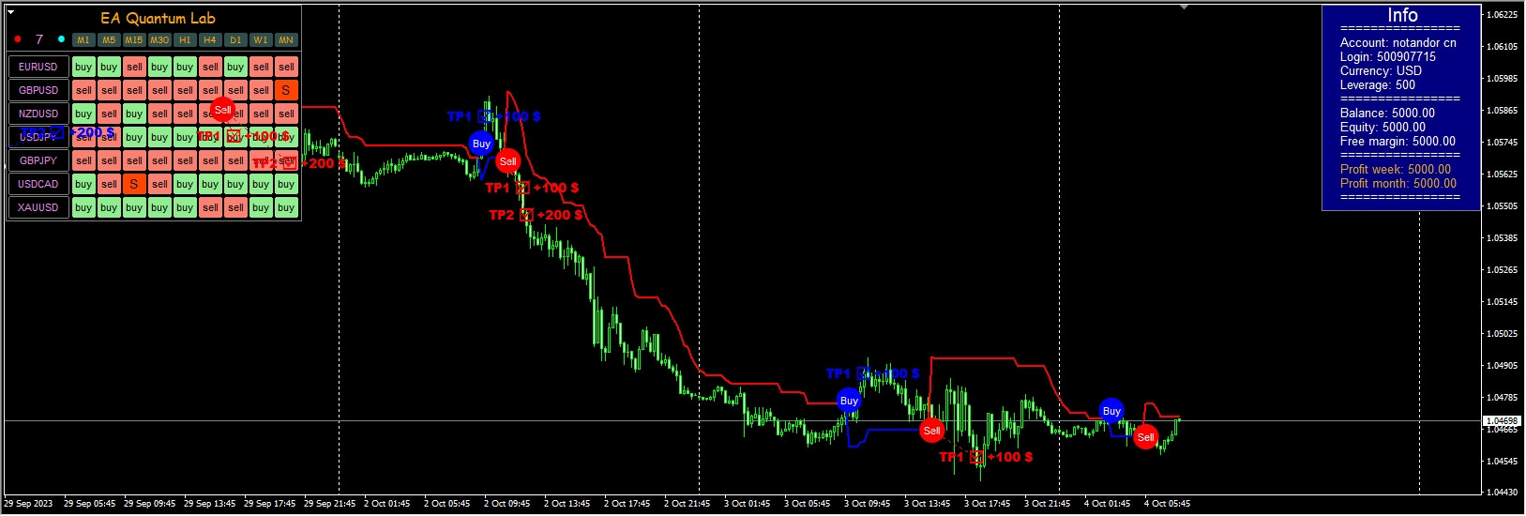
Task: Select the MN timeframe header
Action: click(286, 40)
